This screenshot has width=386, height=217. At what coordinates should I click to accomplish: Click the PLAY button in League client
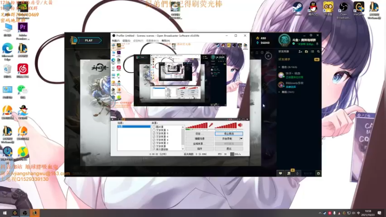point(89,41)
